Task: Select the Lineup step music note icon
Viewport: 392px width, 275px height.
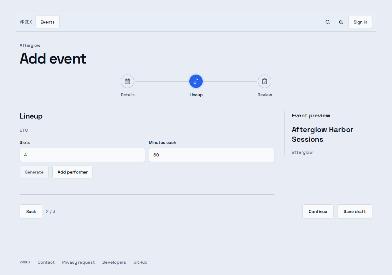Action: point(196,81)
